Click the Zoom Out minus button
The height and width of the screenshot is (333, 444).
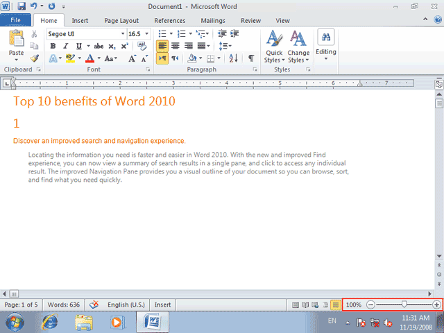tap(370, 305)
